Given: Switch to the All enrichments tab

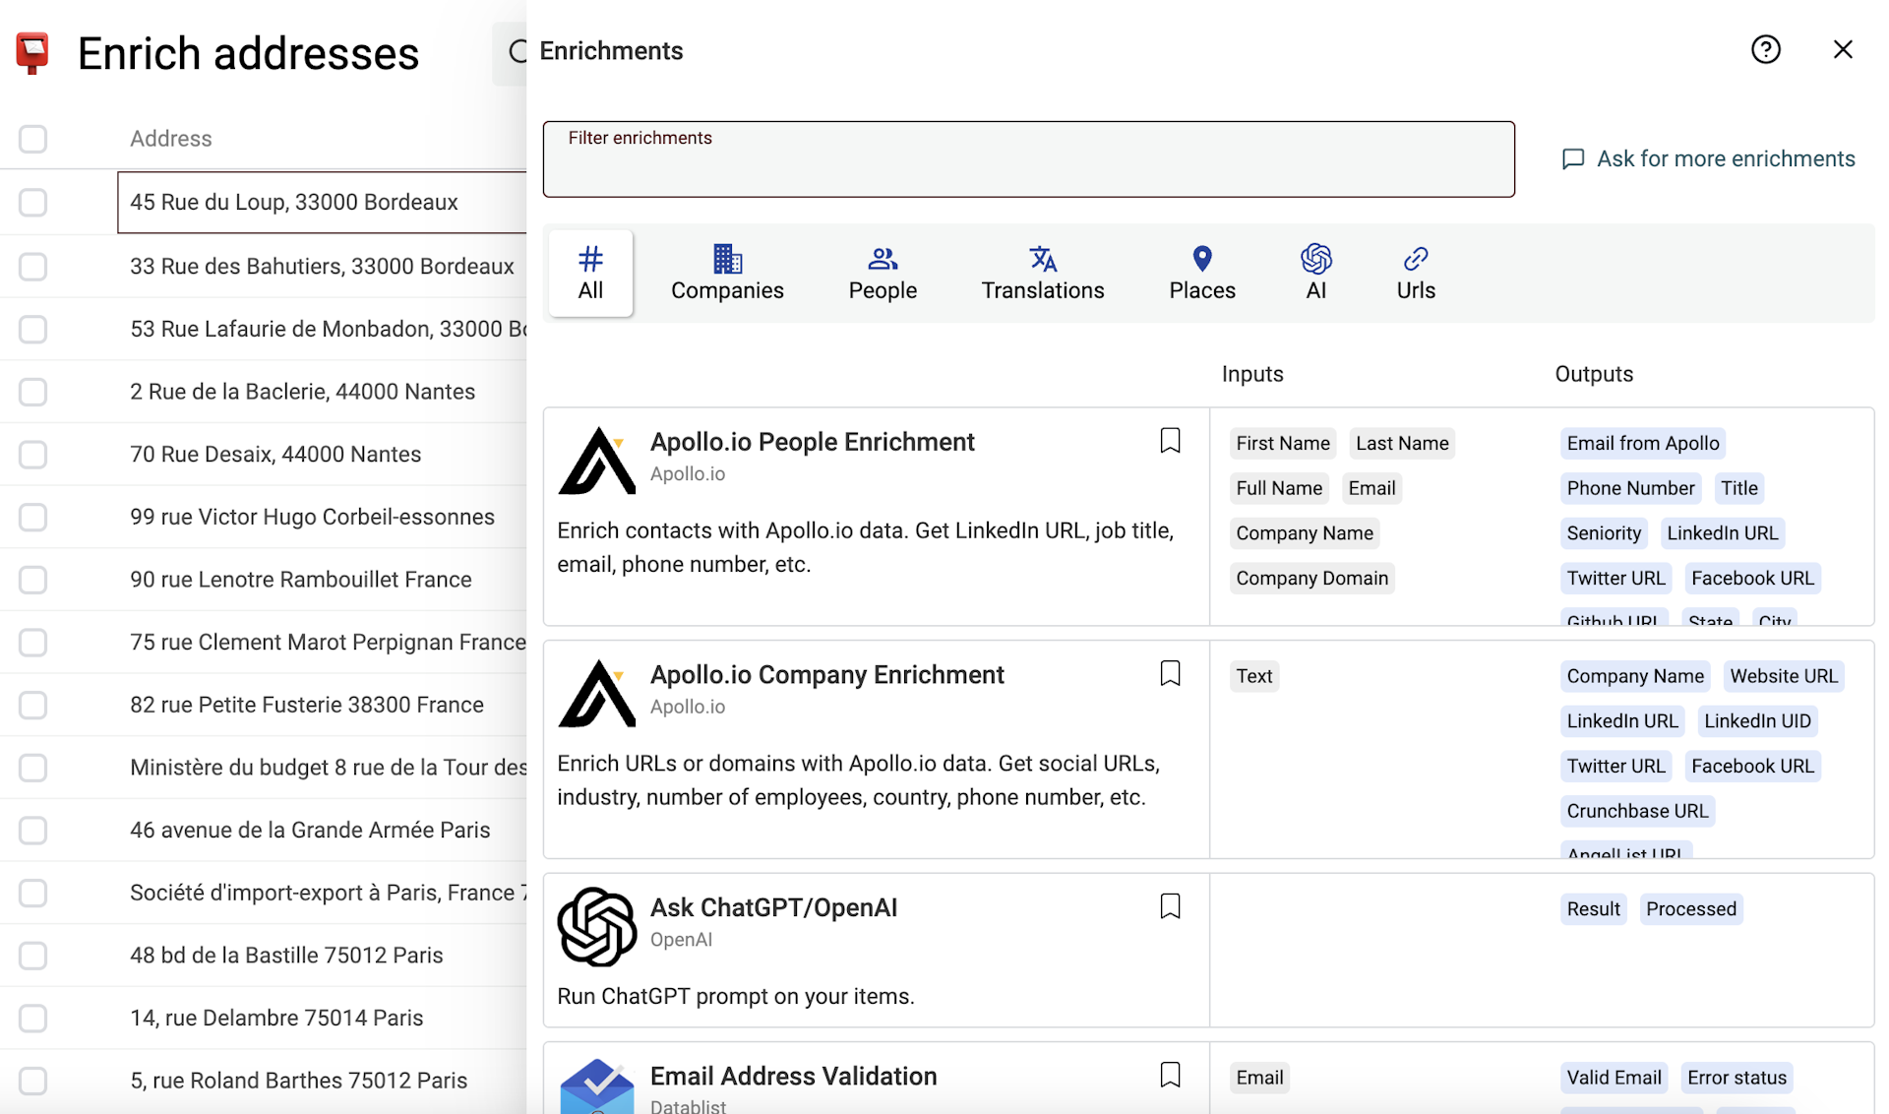Looking at the screenshot, I should click(x=589, y=273).
